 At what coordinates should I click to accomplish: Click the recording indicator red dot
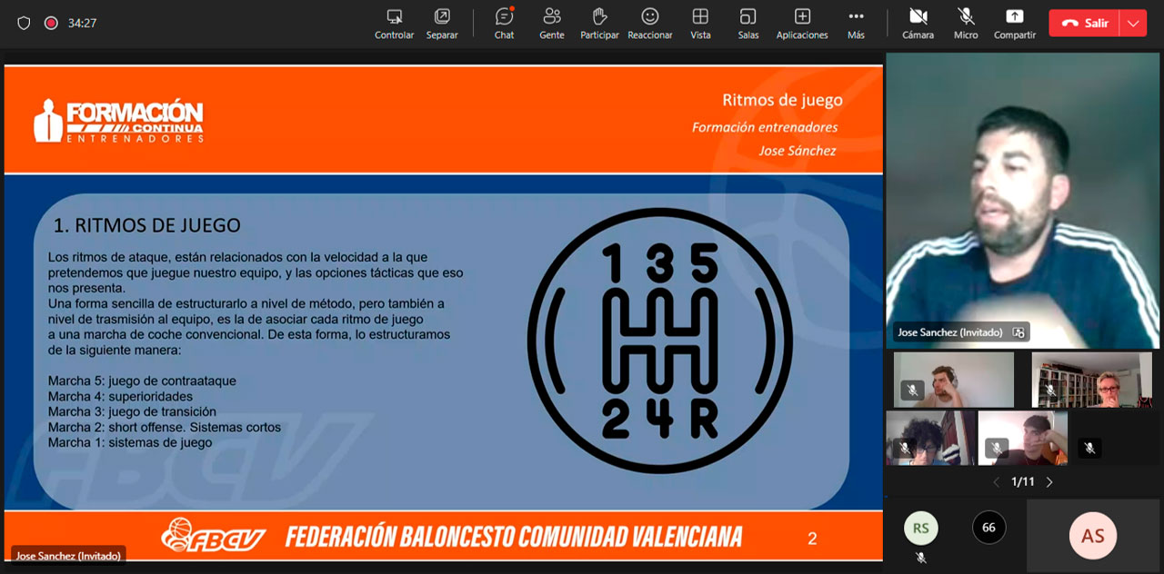click(x=51, y=23)
